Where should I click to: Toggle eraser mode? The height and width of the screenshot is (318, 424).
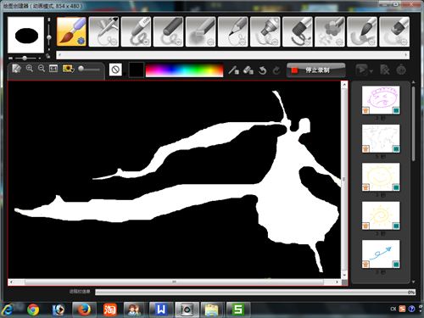pos(248,70)
